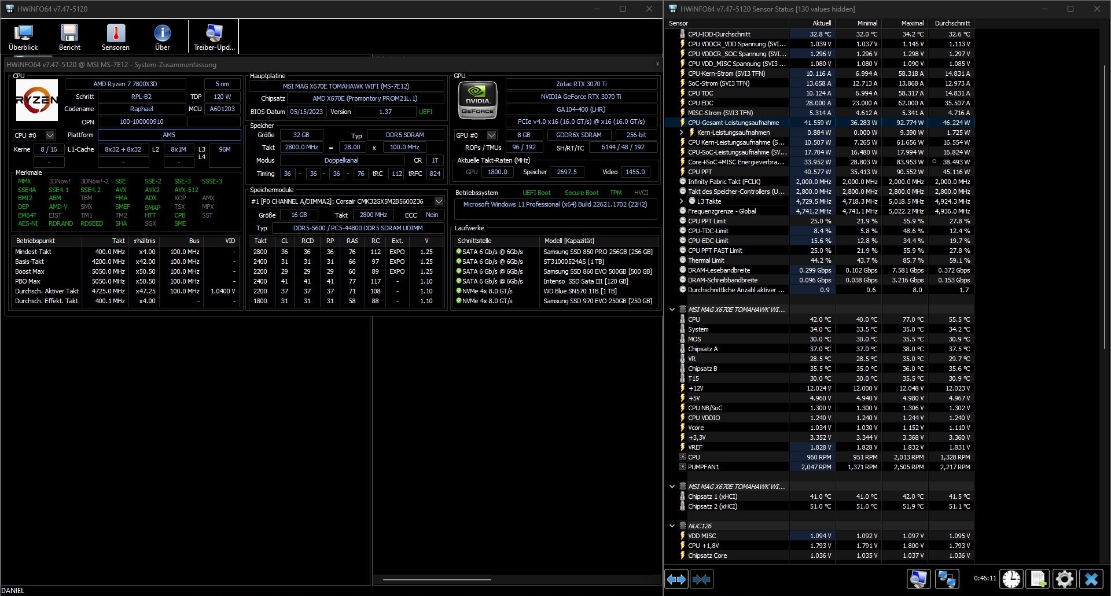Click the sensor settings gear icon
This screenshot has width=1111, height=596.
click(1064, 579)
